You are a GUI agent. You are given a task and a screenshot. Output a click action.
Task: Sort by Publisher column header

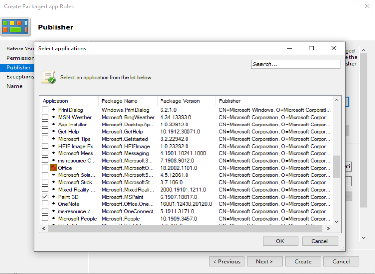click(274, 101)
